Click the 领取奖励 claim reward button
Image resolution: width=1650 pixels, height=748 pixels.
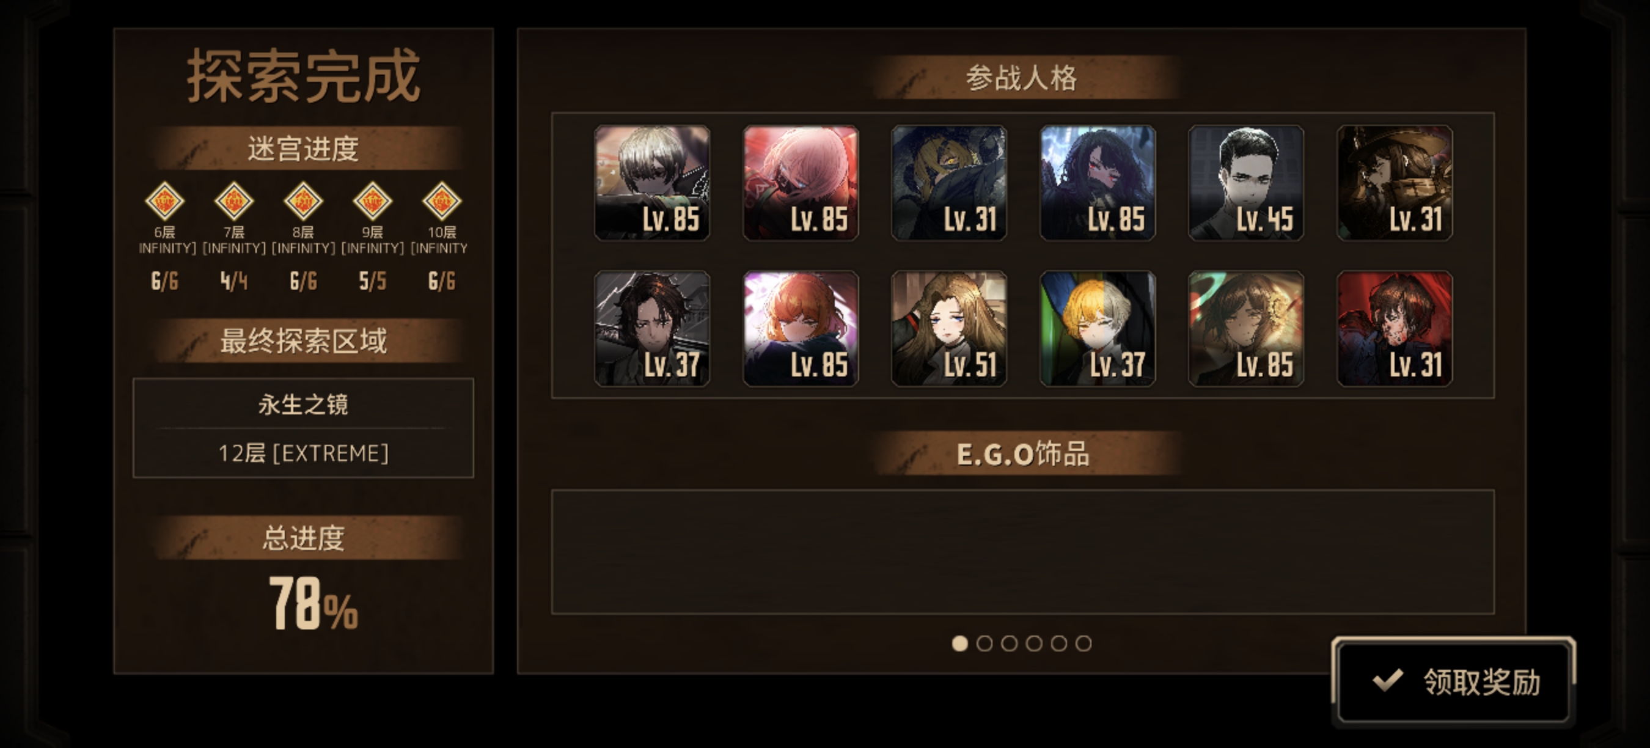(x=1453, y=681)
